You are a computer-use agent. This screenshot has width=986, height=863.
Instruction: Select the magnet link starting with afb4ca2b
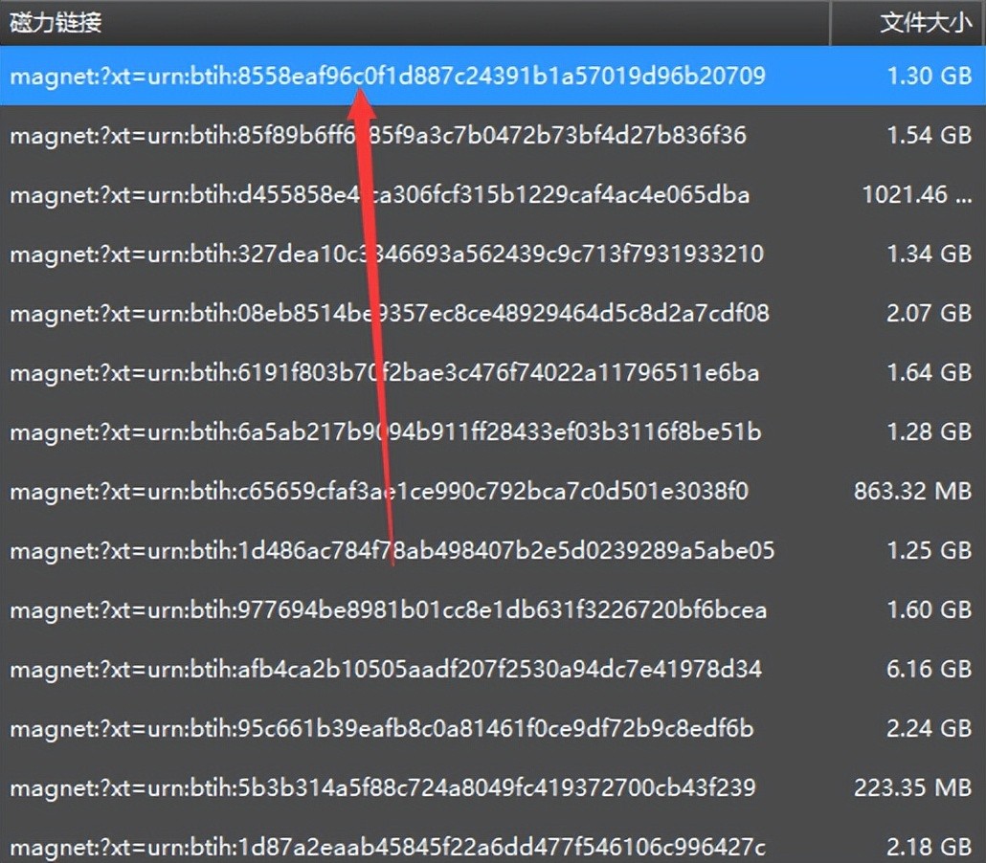(386, 670)
